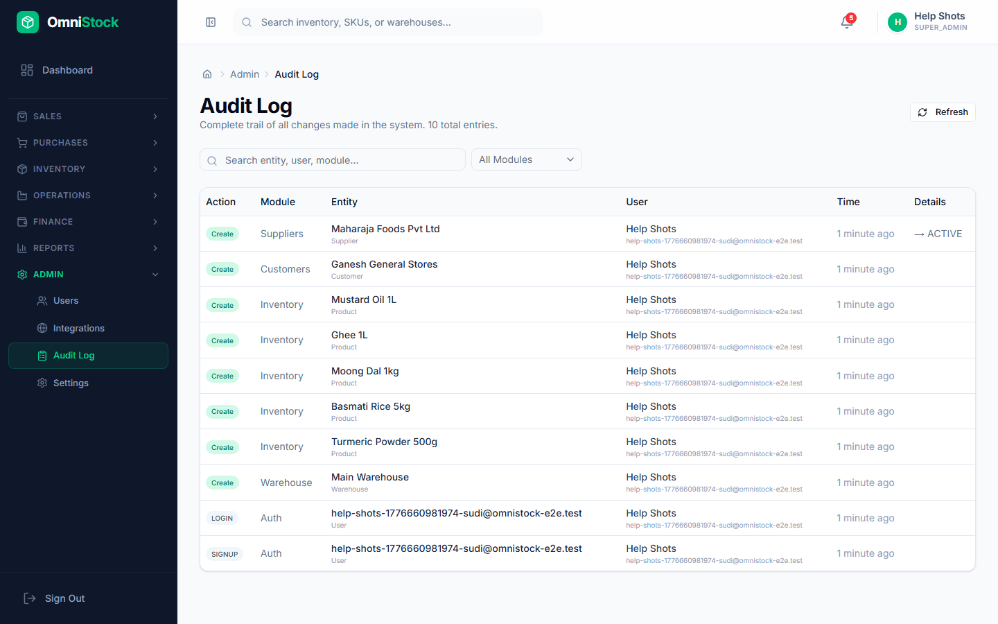This screenshot has width=998, height=624.
Task: Click Basmati Rice 5kg entry
Action: click(x=371, y=406)
